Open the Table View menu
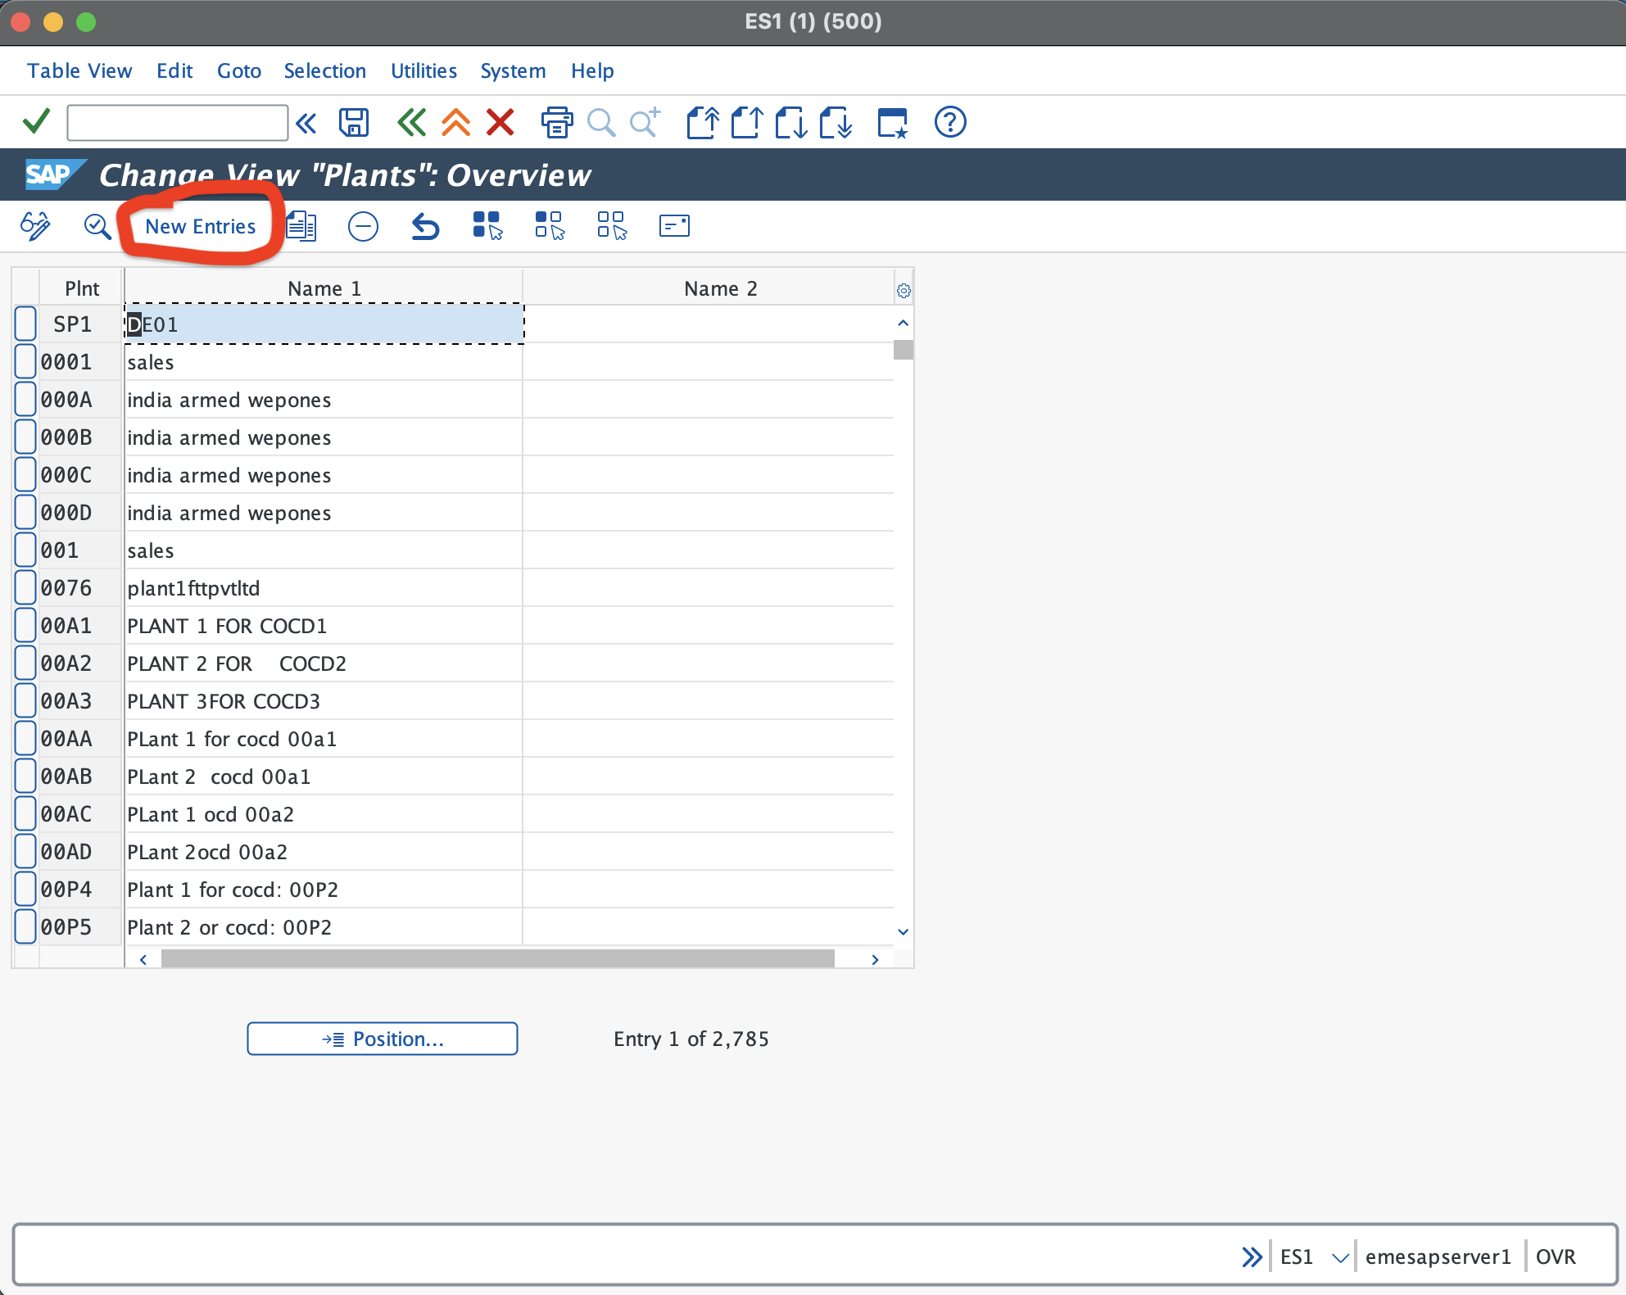Viewport: 1626px width, 1295px height. [x=79, y=71]
